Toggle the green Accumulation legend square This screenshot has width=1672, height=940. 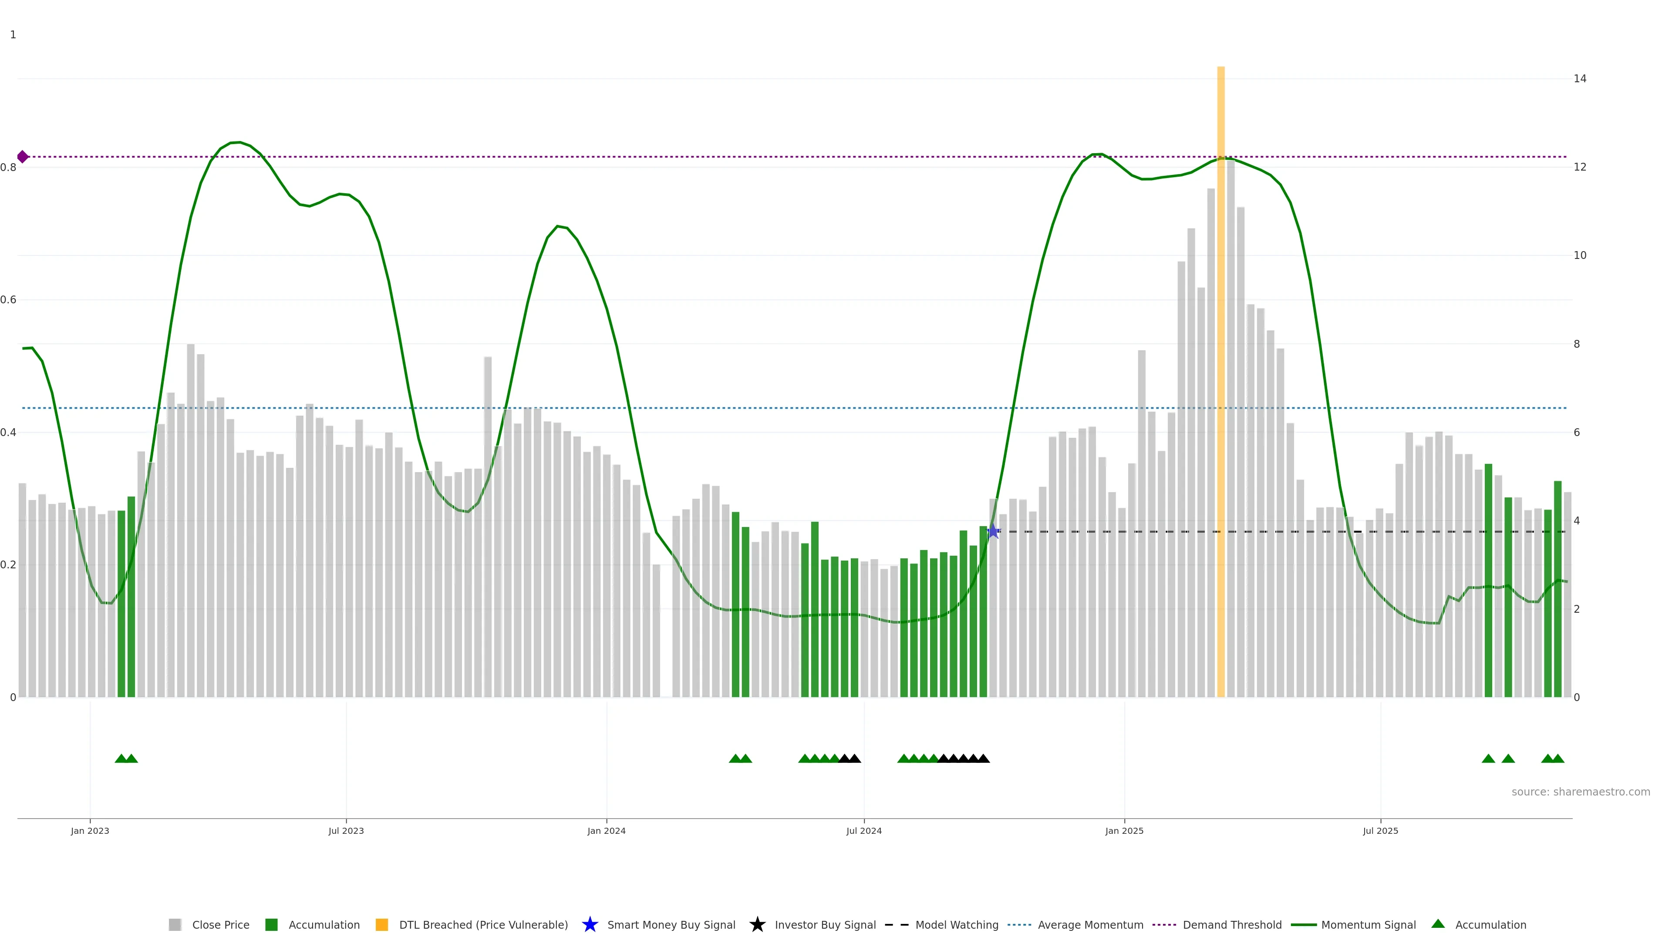272,924
